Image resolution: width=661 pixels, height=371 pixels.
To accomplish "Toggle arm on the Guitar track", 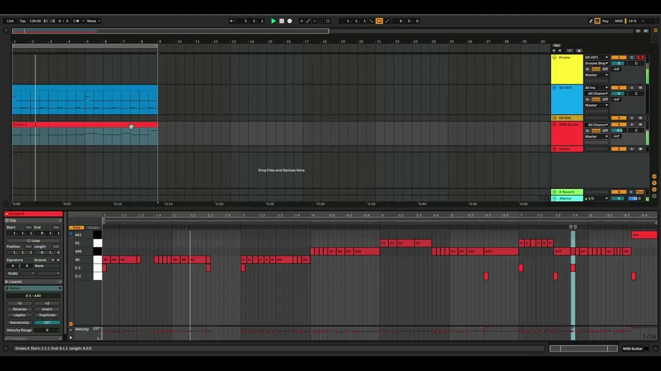I will pyautogui.click(x=640, y=149).
